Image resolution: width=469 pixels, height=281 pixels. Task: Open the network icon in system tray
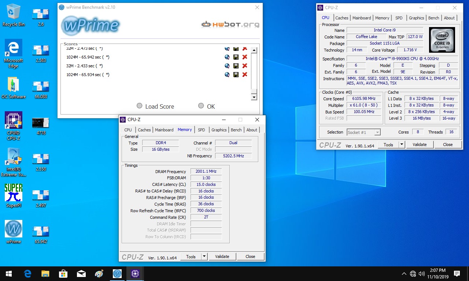pyautogui.click(x=413, y=274)
